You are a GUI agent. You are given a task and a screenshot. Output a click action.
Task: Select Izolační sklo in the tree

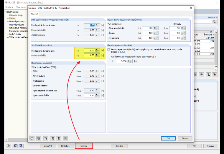[15, 34]
